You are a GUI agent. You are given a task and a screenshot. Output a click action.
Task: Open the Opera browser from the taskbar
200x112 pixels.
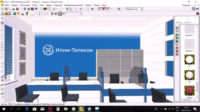coord(50,109)
